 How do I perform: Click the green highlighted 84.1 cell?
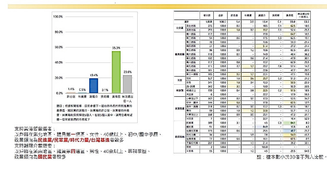(290, 123)
